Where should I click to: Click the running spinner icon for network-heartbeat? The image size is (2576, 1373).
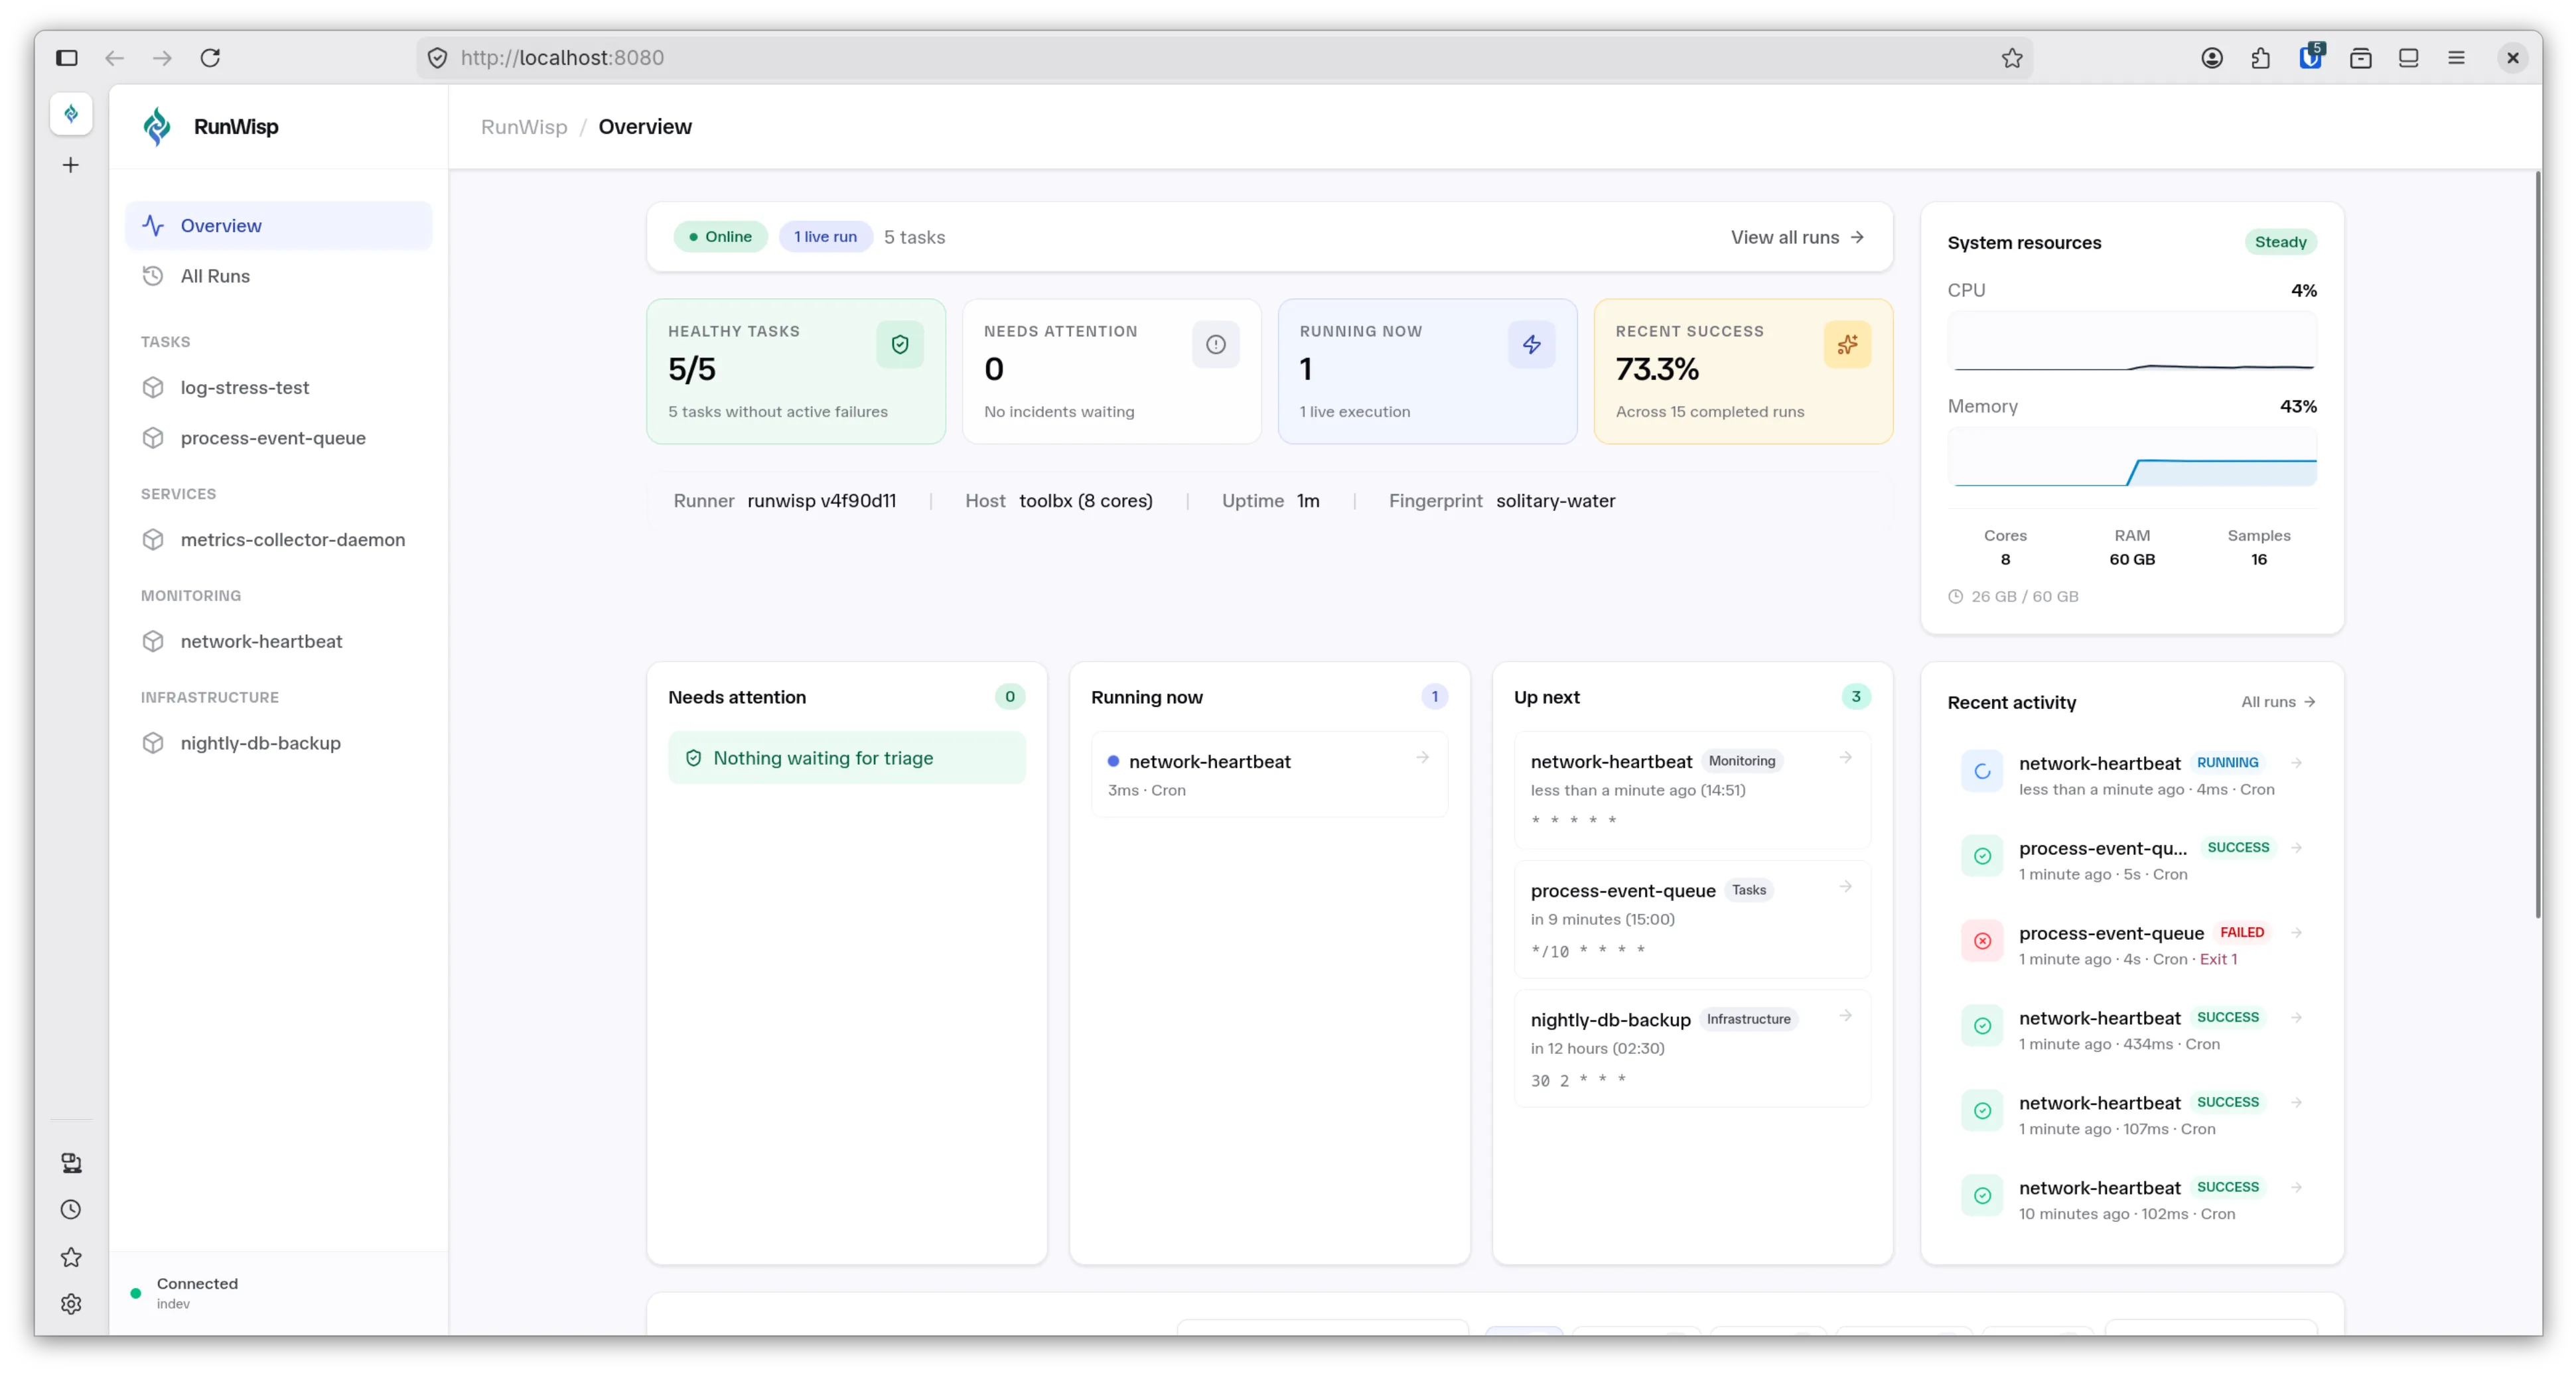click(x=1982, y=771)
